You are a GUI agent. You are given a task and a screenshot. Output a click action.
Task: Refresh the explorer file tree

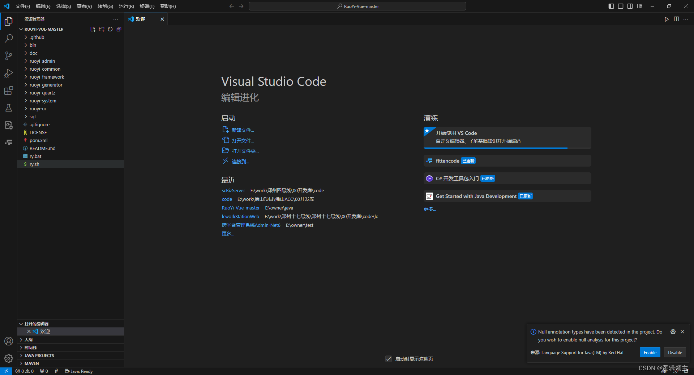coord(110,29)
